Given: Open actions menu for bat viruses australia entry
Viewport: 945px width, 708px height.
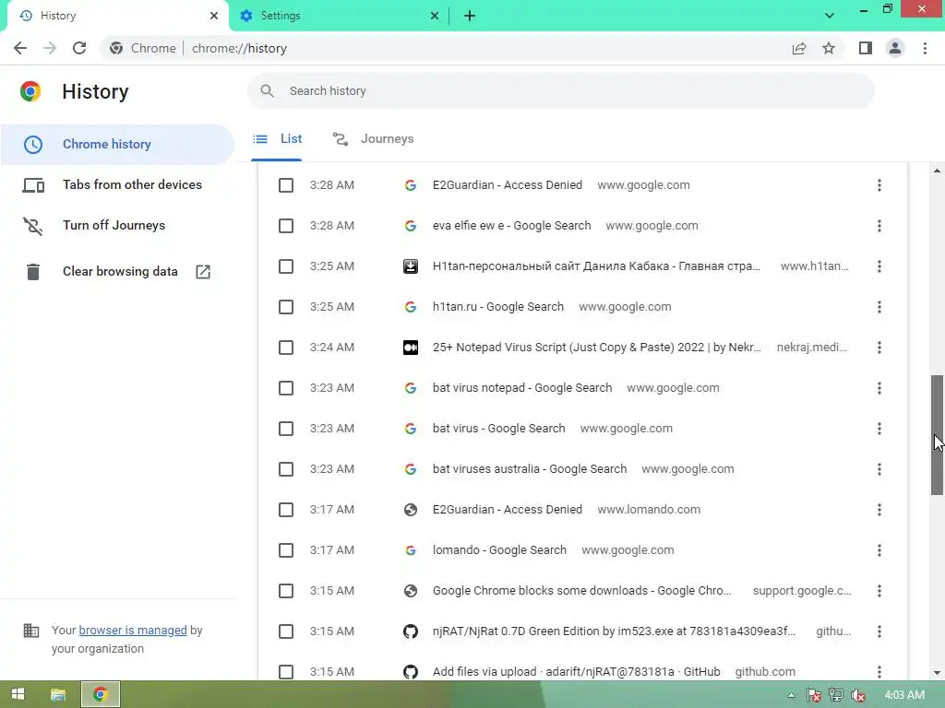Looking at the screenshot, I should 879,469.
